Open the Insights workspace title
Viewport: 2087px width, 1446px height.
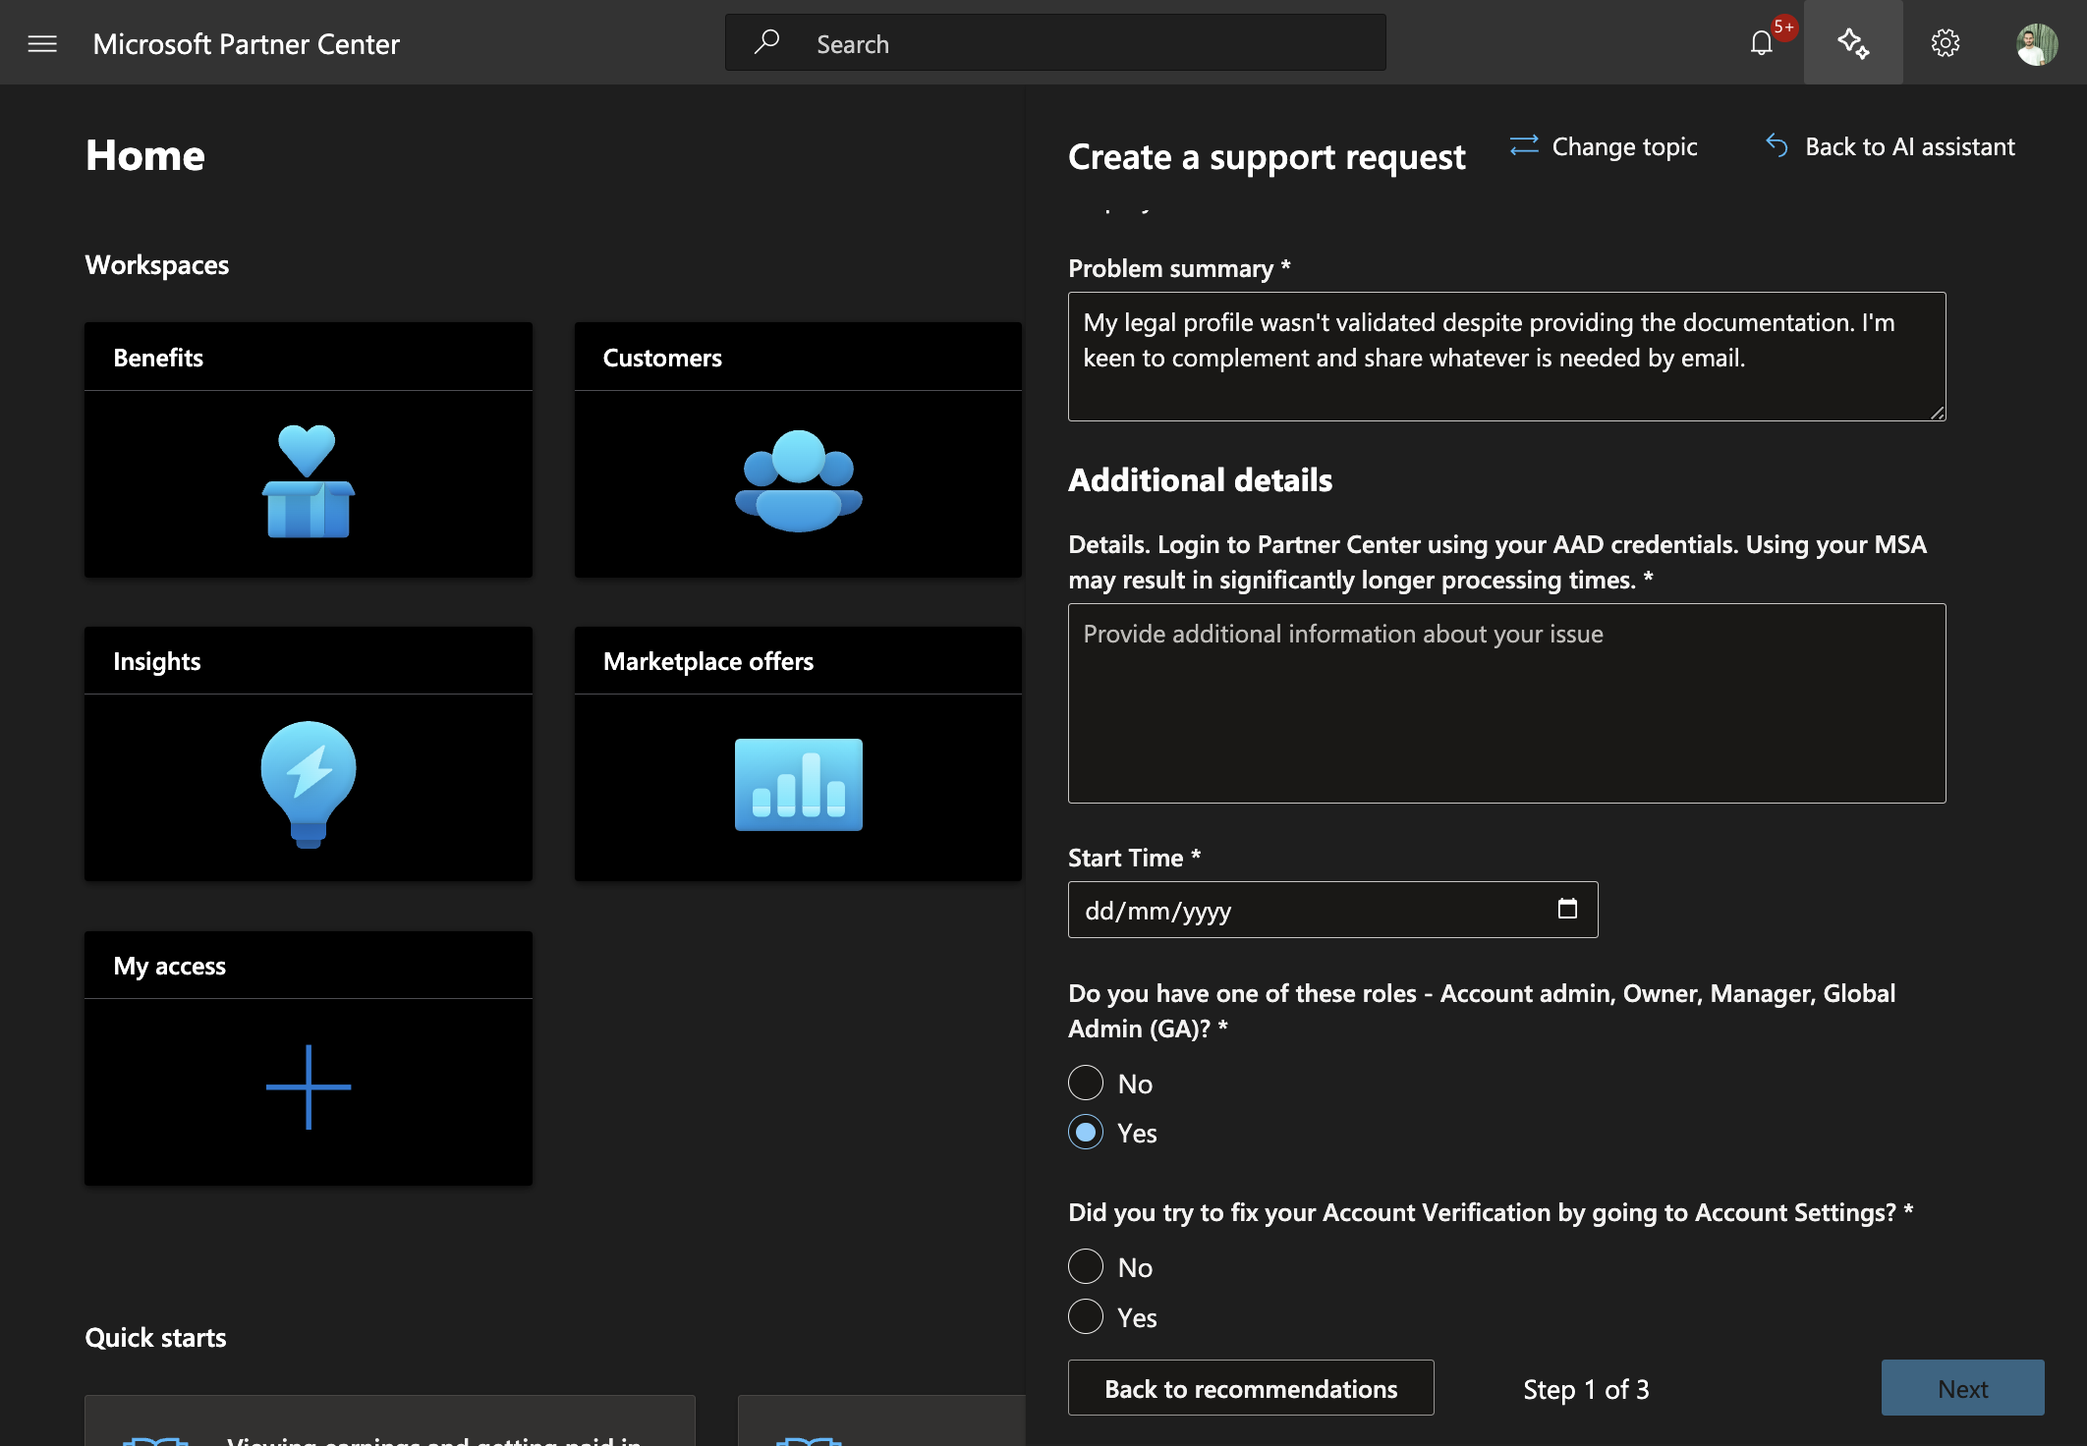pyautogui.click(x=157, y=661)
